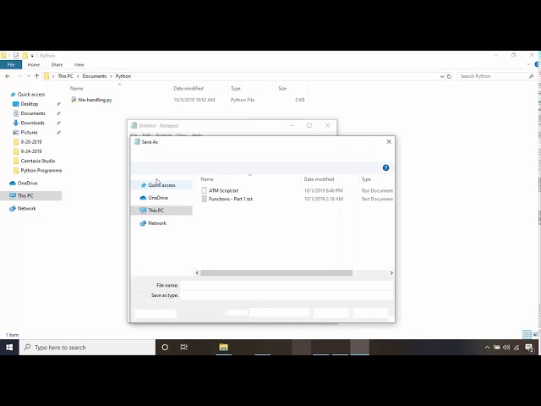Refresh the Python folder view

tap(449, 76)
